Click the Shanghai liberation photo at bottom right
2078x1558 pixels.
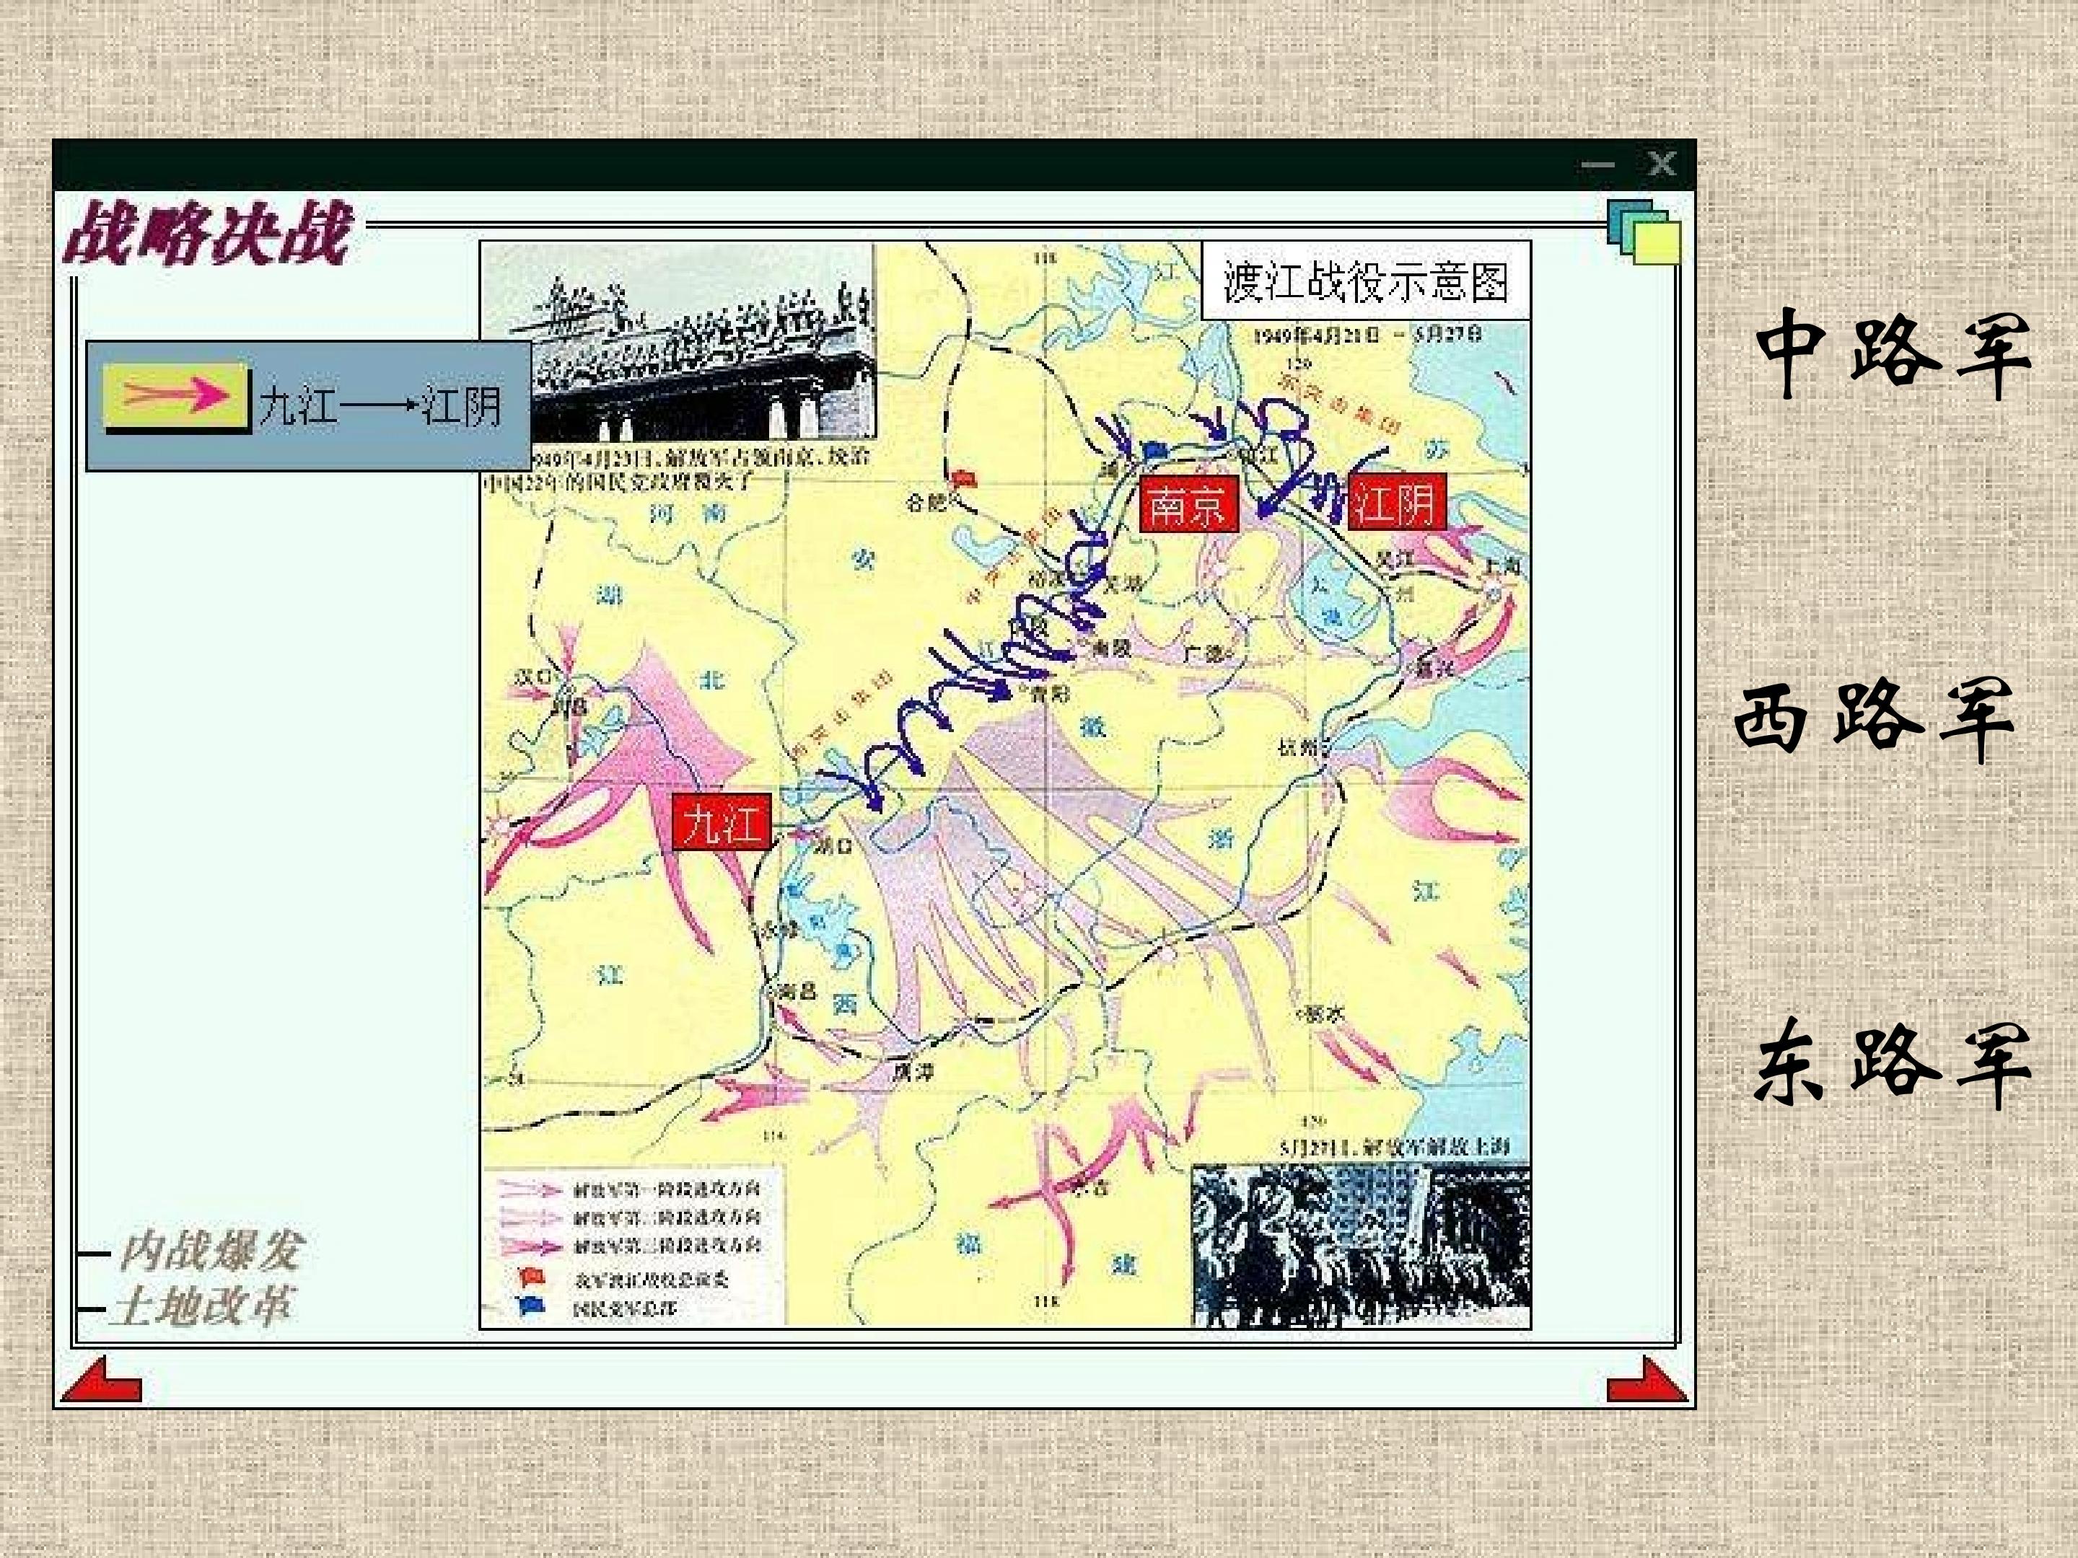[1362, 1245]
